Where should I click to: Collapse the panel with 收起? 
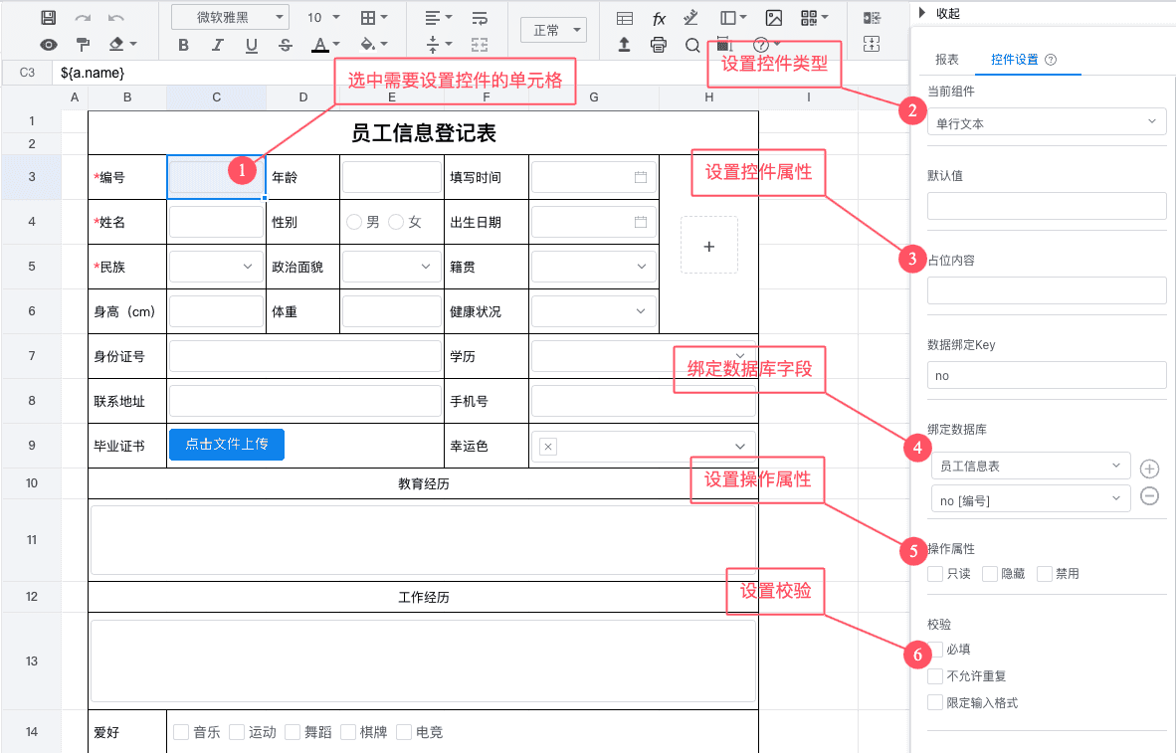coord(940,13)
